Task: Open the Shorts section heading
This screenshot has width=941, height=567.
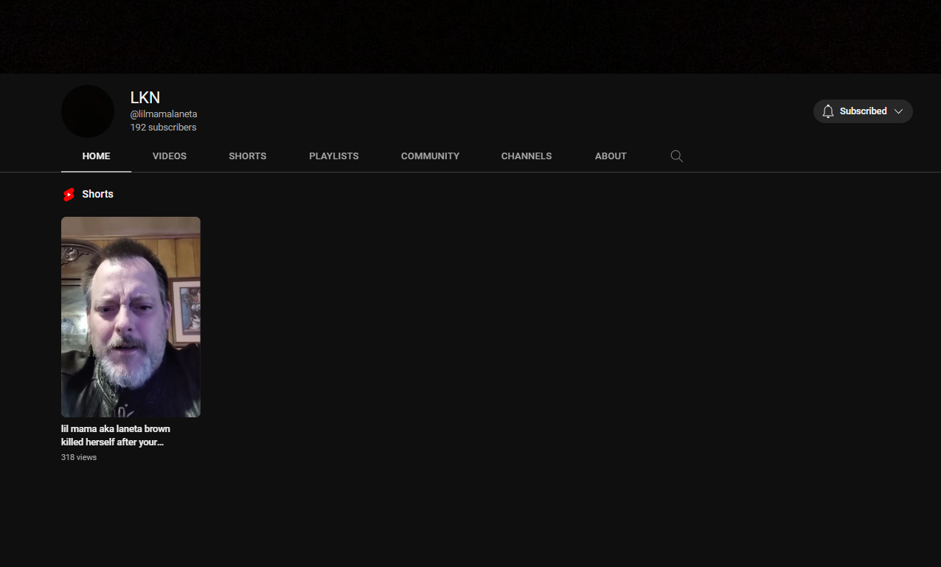Action: tap(98, 195)
